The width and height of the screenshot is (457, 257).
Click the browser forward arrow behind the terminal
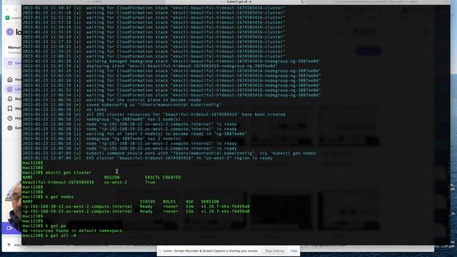[16, 9]
